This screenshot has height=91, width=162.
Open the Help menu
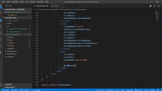47,2
